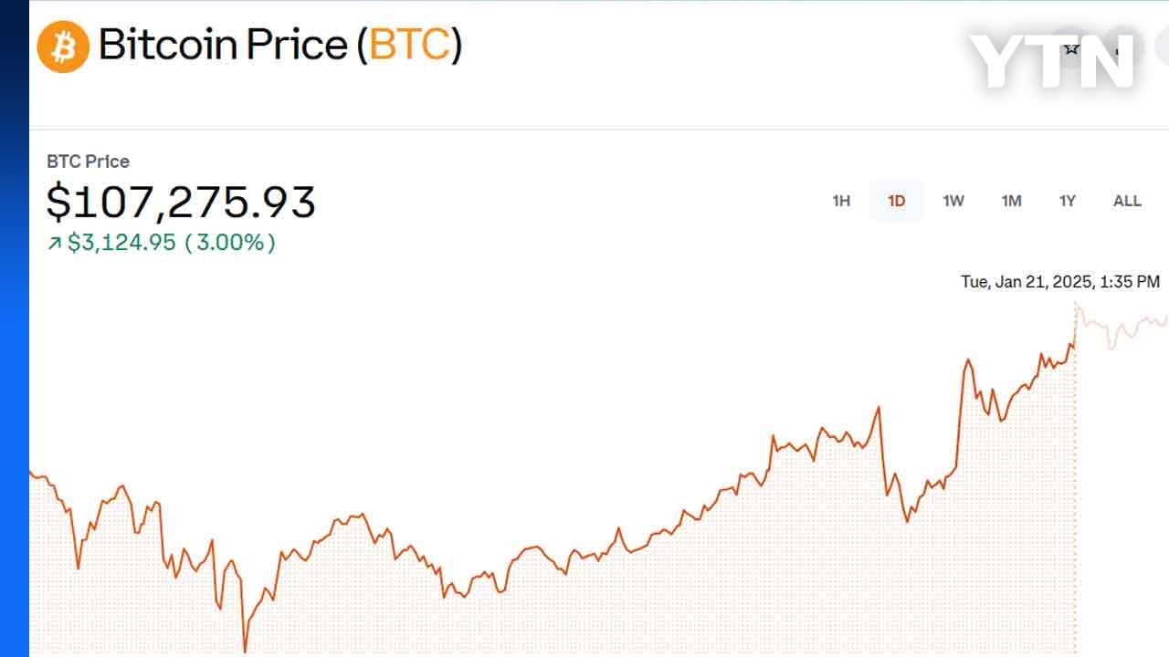The width and height of the screenshot is (1169, 657).
Task: Click the $107,275.93 price value
Action: coord(181,202)
